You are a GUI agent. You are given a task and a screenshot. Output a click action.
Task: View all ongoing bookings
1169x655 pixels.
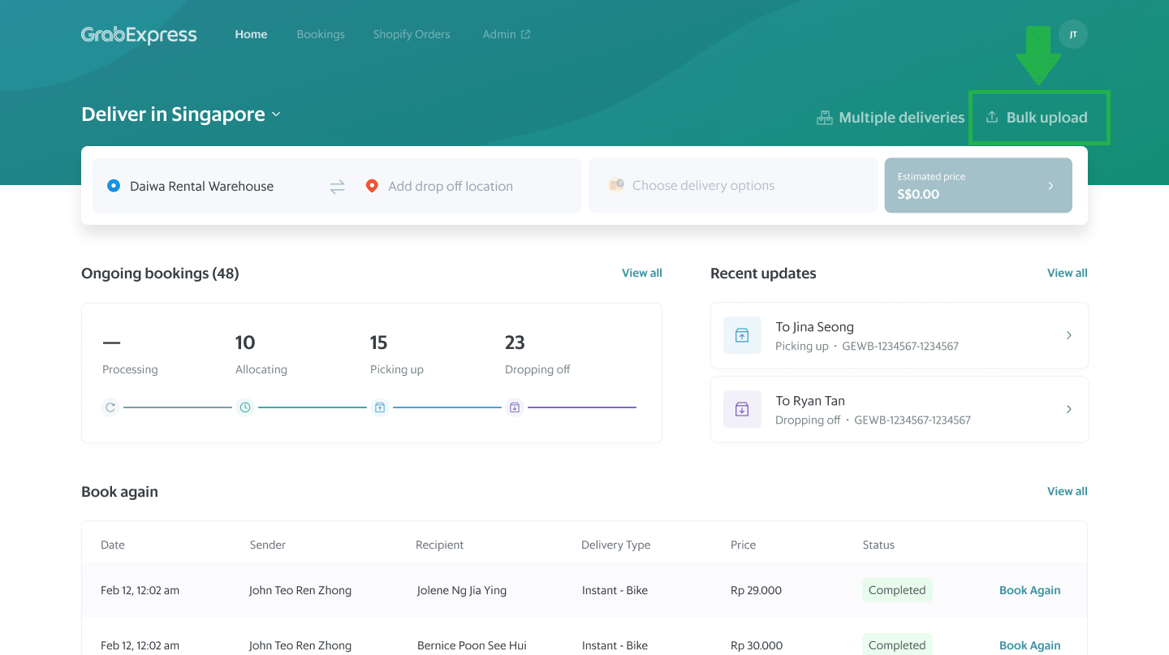(x=642, y=273)
